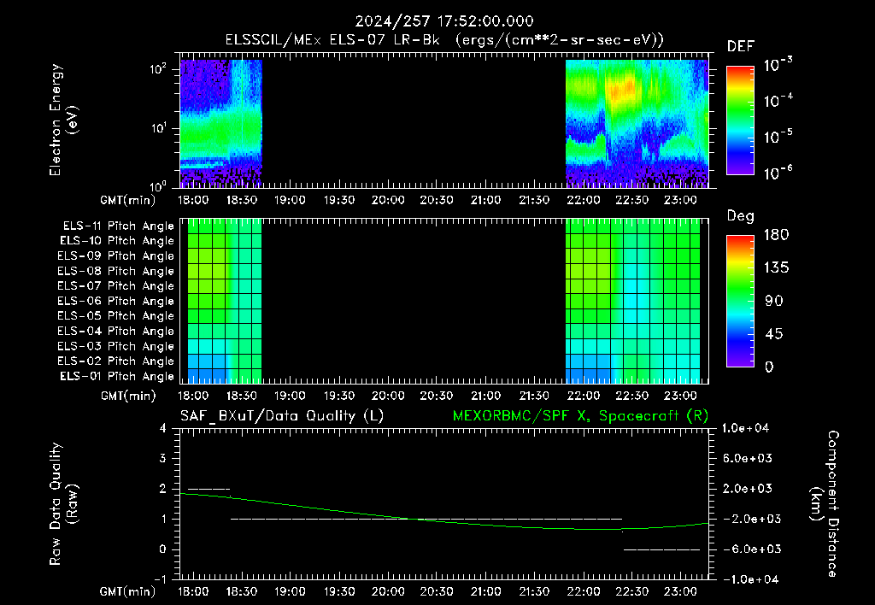875x605 pixels.
Task: Click the Electron Energy (eV) axis label
Action: tap(63, 120)
